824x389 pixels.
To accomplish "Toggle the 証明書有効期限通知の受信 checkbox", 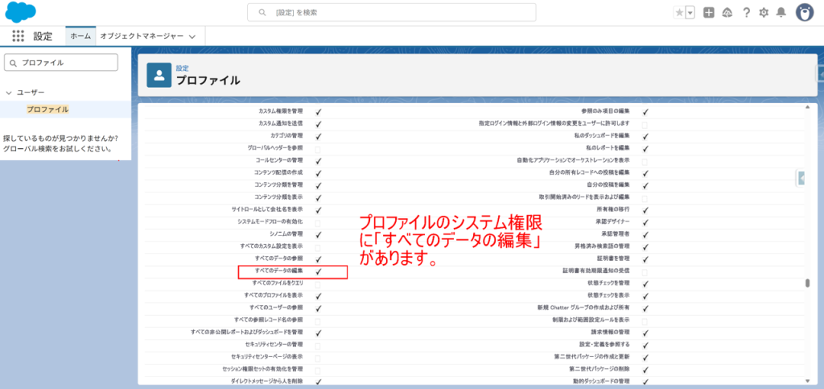I will point(645,271).
